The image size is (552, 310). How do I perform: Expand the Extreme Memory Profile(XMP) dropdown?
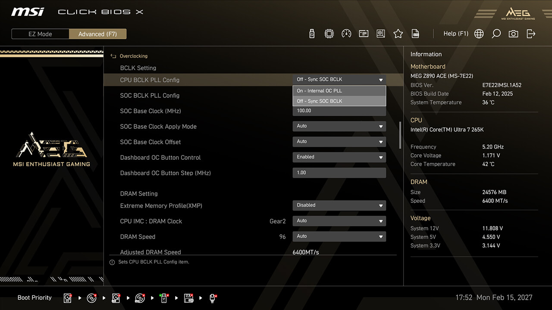(339, 205)
